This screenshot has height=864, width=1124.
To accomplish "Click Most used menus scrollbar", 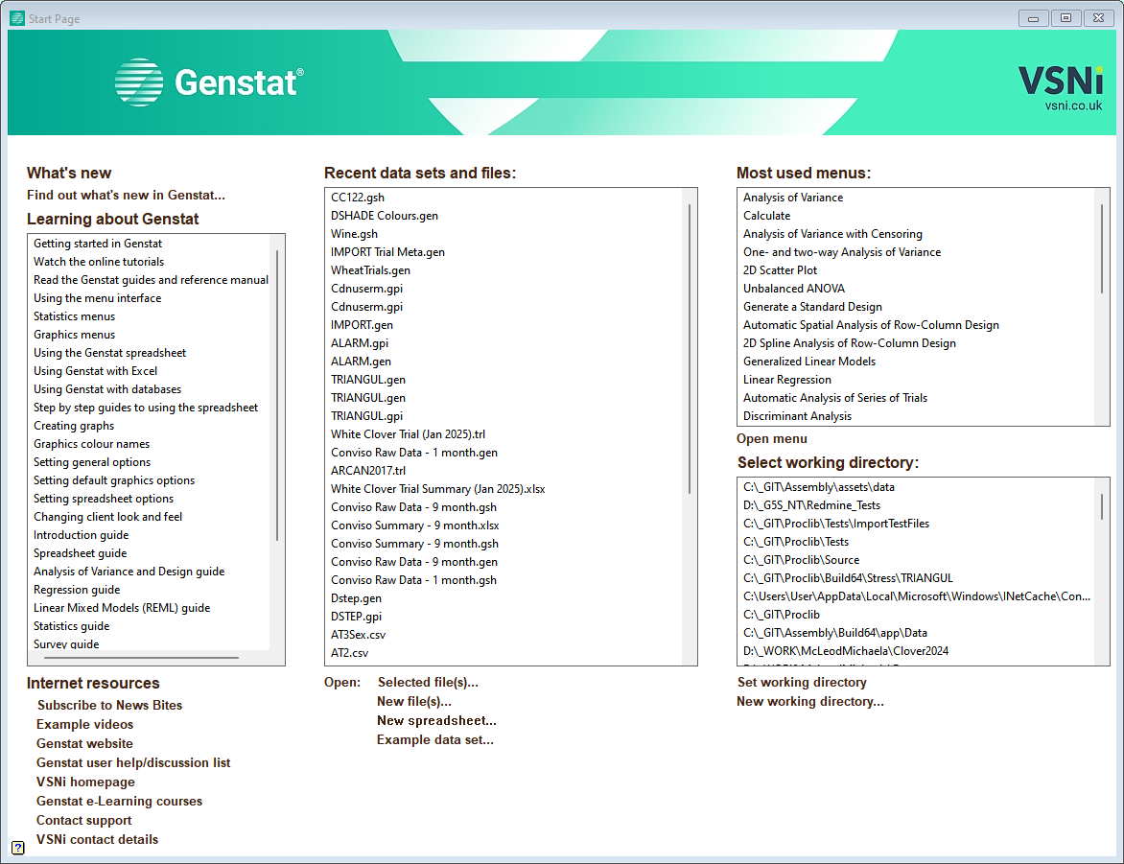I will tap(1102, 248).
